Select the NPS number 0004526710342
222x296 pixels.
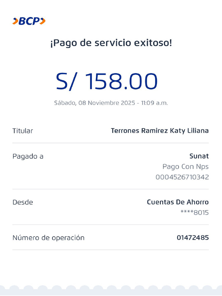pos(182,177)
